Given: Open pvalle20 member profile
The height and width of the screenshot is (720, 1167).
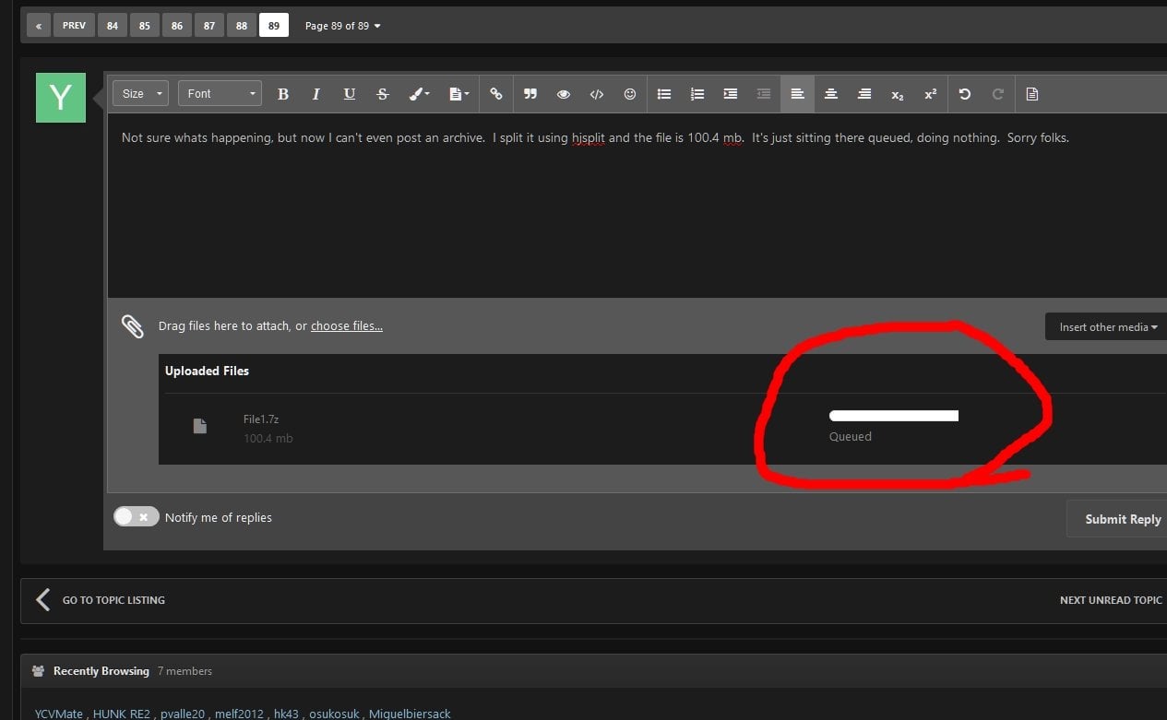Looking at the screenshot, I should click(183, 714).
